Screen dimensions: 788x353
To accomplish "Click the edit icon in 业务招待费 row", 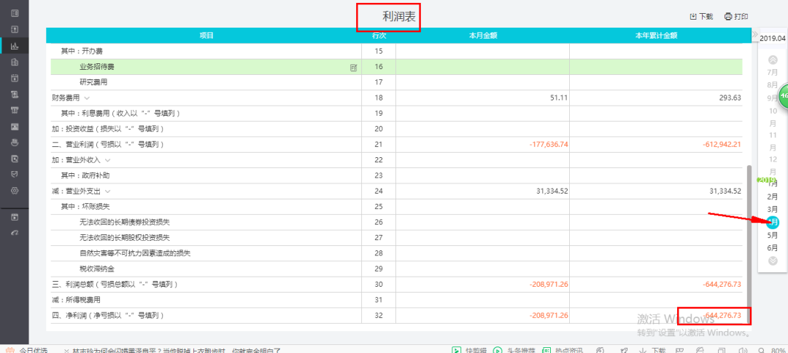I will pyautogui.click(x=353, y=67).
